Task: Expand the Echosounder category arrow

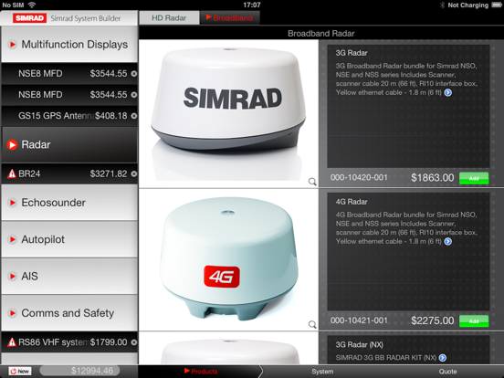Action: 12,203
